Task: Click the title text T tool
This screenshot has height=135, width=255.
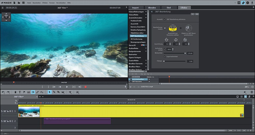Action: 20,92
